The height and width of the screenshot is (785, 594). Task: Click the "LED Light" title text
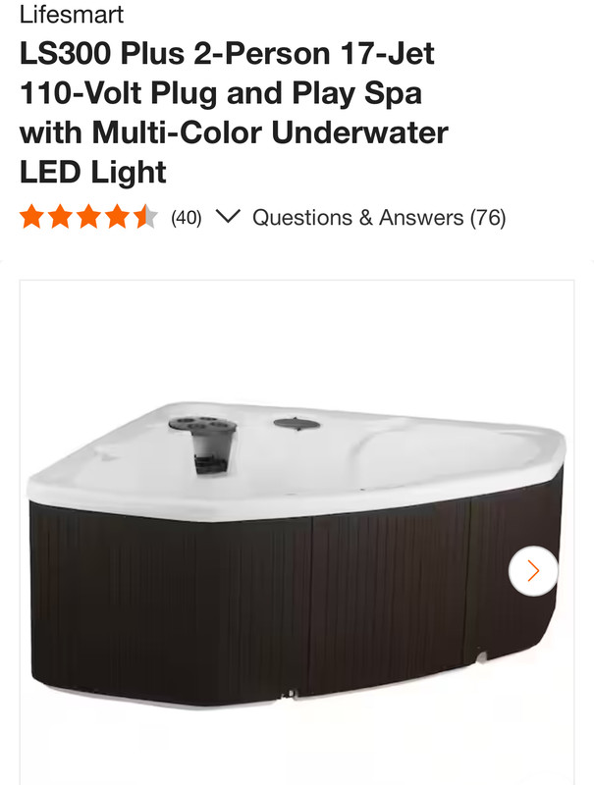pyautogui.click(x=92, y=173)
